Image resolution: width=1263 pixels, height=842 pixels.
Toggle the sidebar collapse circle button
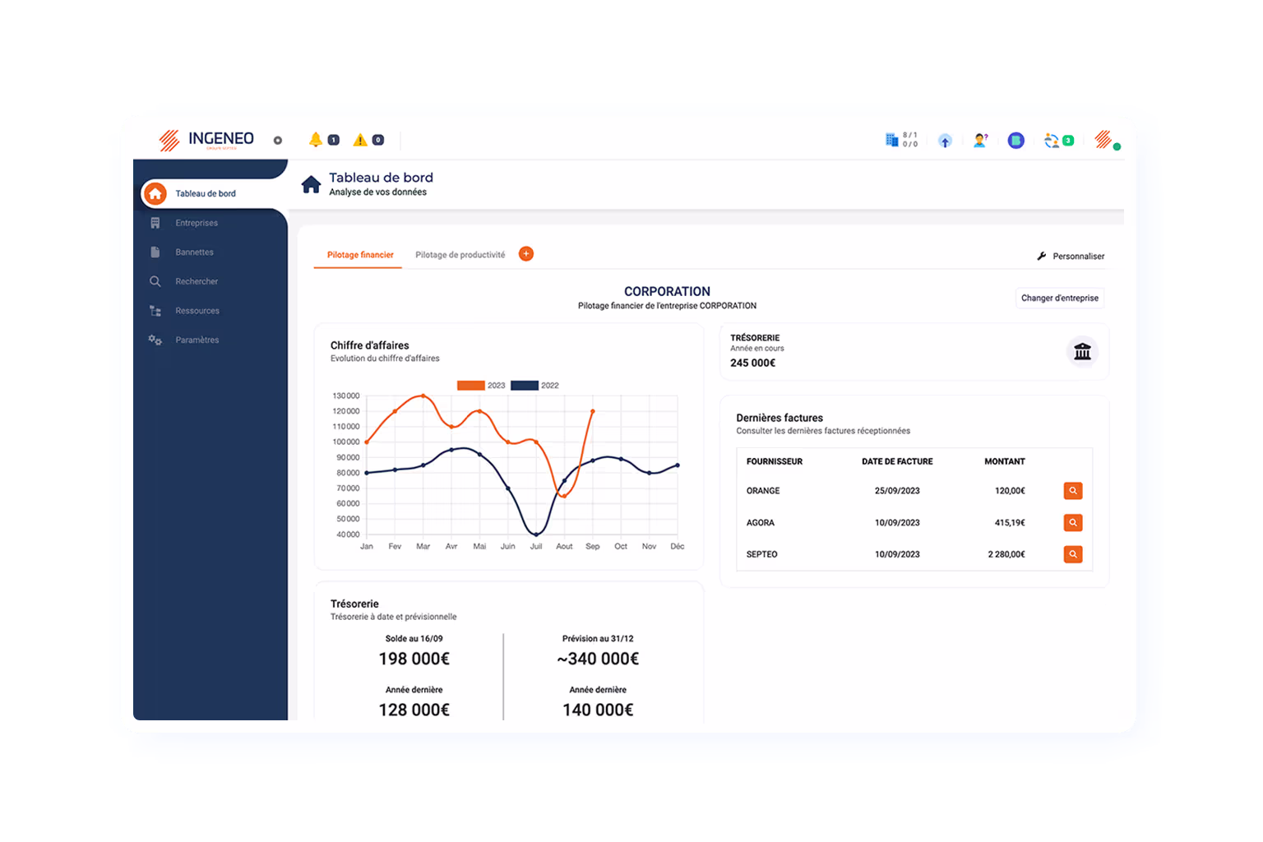(x=278, y=141)
